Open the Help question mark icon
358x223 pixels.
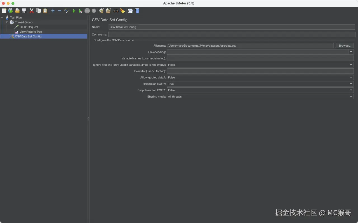click(x=137, y=11)
